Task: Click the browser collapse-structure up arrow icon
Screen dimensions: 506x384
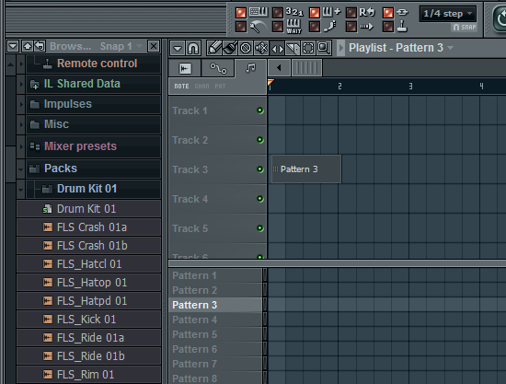Action: (27, 46)
